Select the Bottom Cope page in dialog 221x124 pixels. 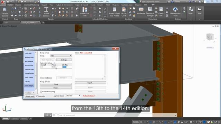[x=29, y=58]
